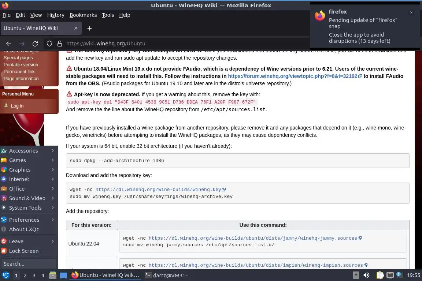Open About LXQt
Viewport: 422px width, 281px height.
(29, 229)
